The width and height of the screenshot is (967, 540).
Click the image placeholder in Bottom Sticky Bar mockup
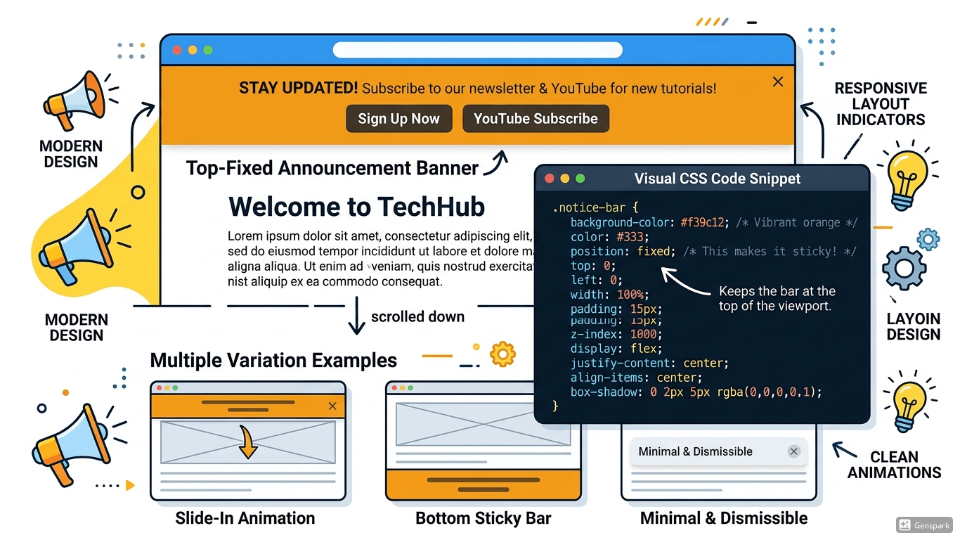483,424
